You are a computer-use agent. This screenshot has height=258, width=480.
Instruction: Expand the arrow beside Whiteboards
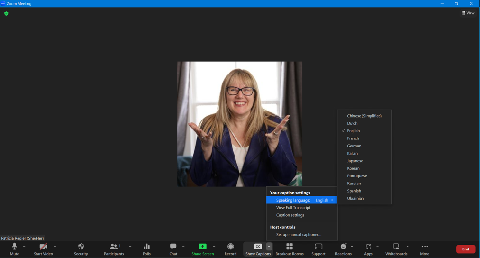click(408, 246)
